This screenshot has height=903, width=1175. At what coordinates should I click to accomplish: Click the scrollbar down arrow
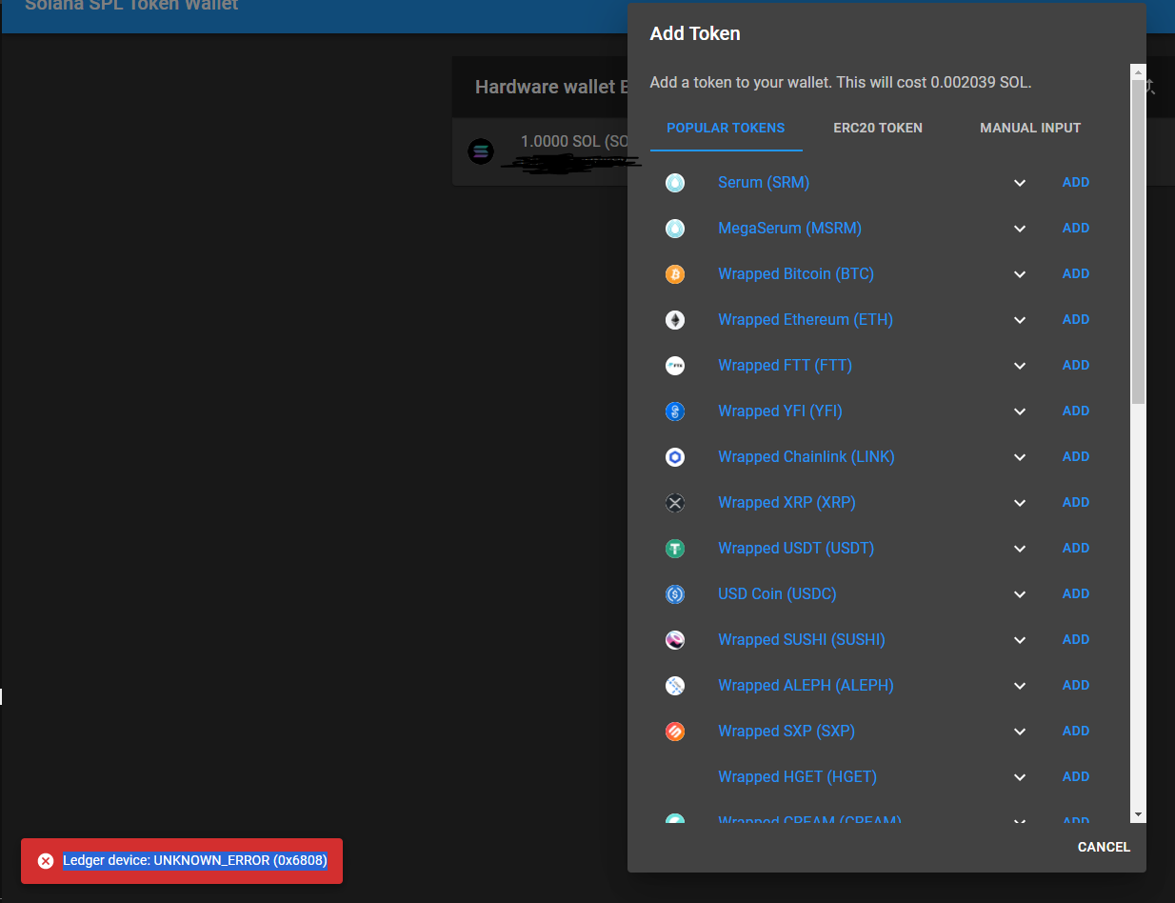point(1138,814)
